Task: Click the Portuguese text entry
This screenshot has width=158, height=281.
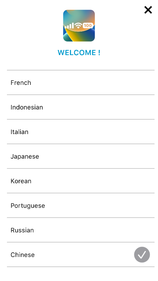Action: tap(28, 206)
